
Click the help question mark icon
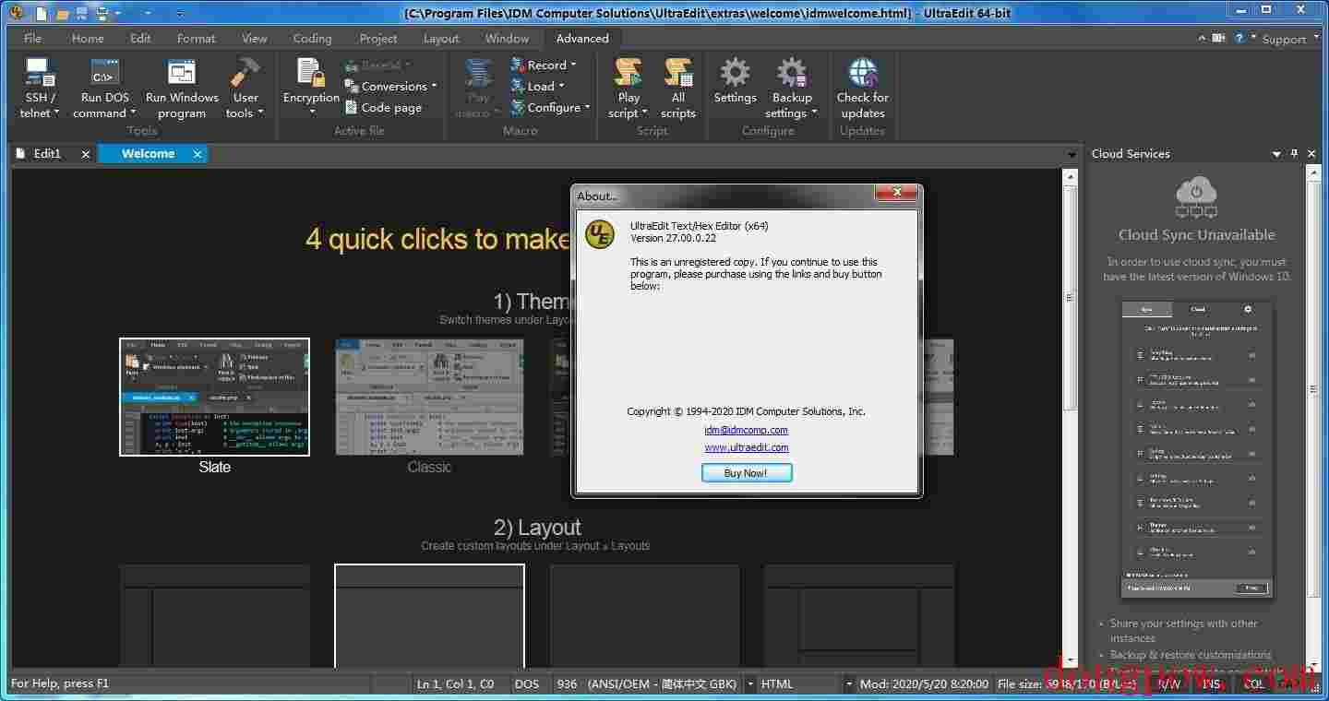(1239, 38)
